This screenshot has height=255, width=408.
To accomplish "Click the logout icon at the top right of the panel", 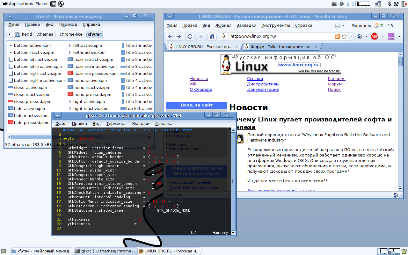I will (x=404, y=4).
